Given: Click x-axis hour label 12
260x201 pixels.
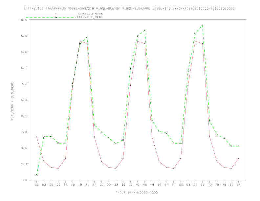Looking at the screenshot, I should [66, 185].
